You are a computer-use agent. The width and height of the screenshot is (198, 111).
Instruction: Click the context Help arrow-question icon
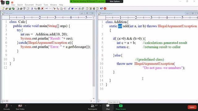coord(101,9)
